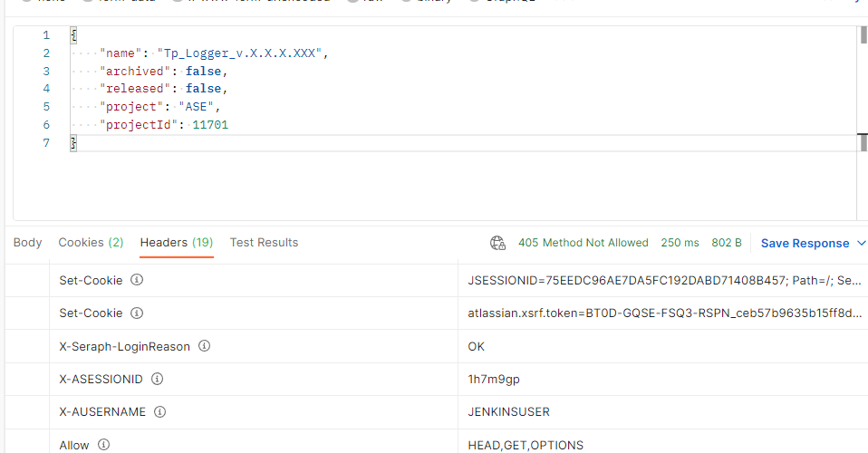Image resolution: width=868 pixels, height=453 pixels.
Task: Click the X-AUSERNAME header name
Action: pyautogui.click(x=102, y=412)
